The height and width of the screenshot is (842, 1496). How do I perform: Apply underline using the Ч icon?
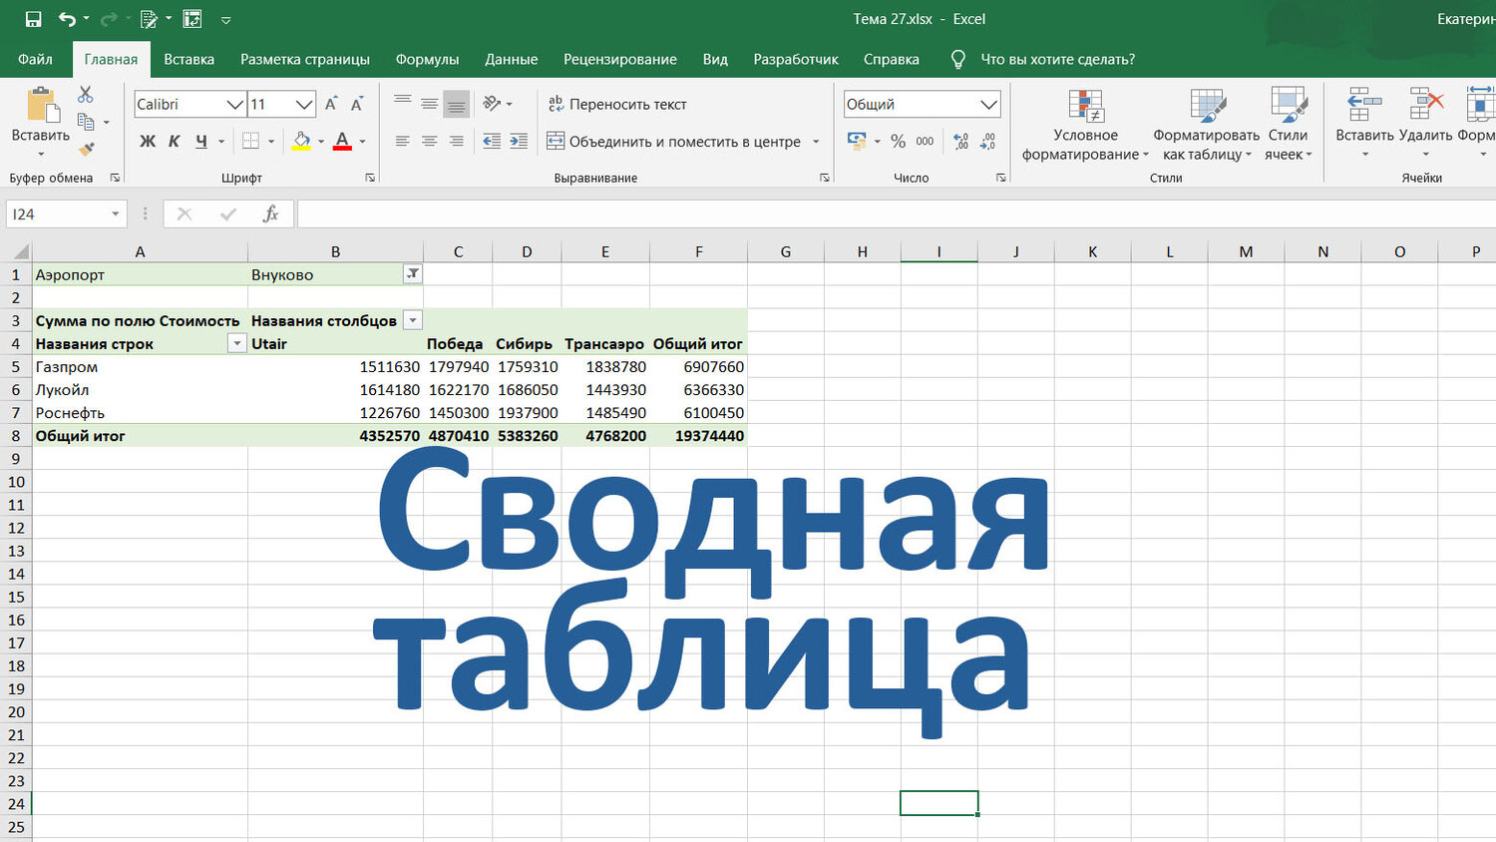[200, 141]
